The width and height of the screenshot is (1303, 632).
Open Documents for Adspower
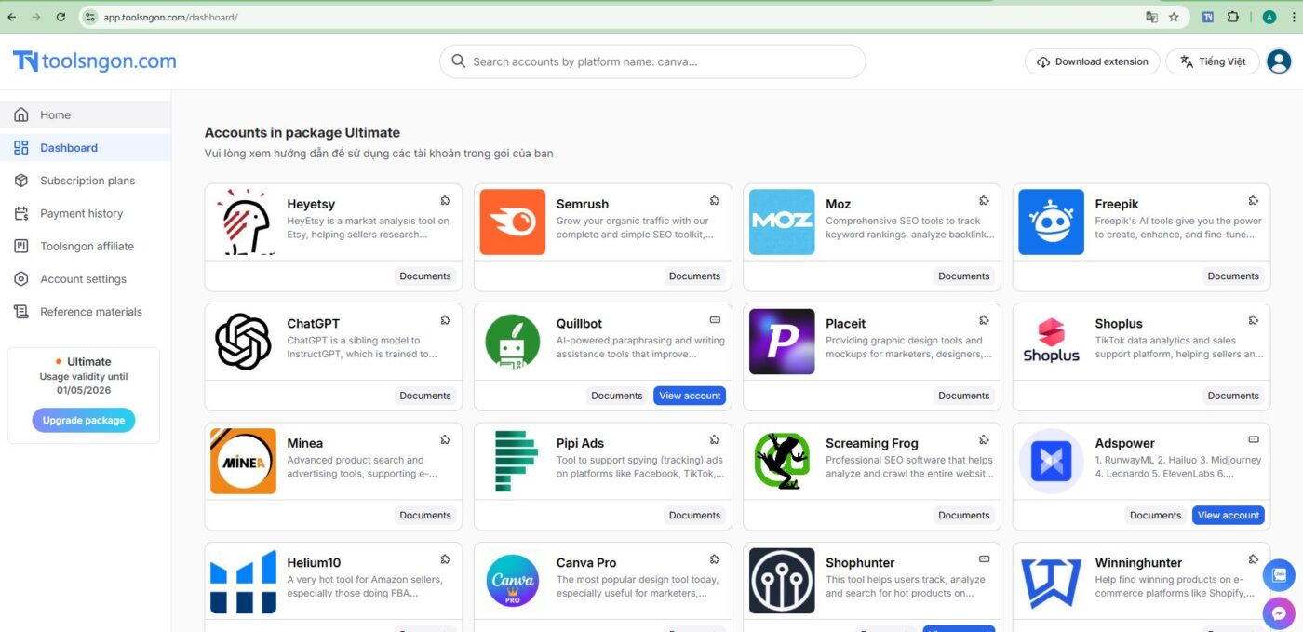pyautogui.click(x=1156, y=515)
